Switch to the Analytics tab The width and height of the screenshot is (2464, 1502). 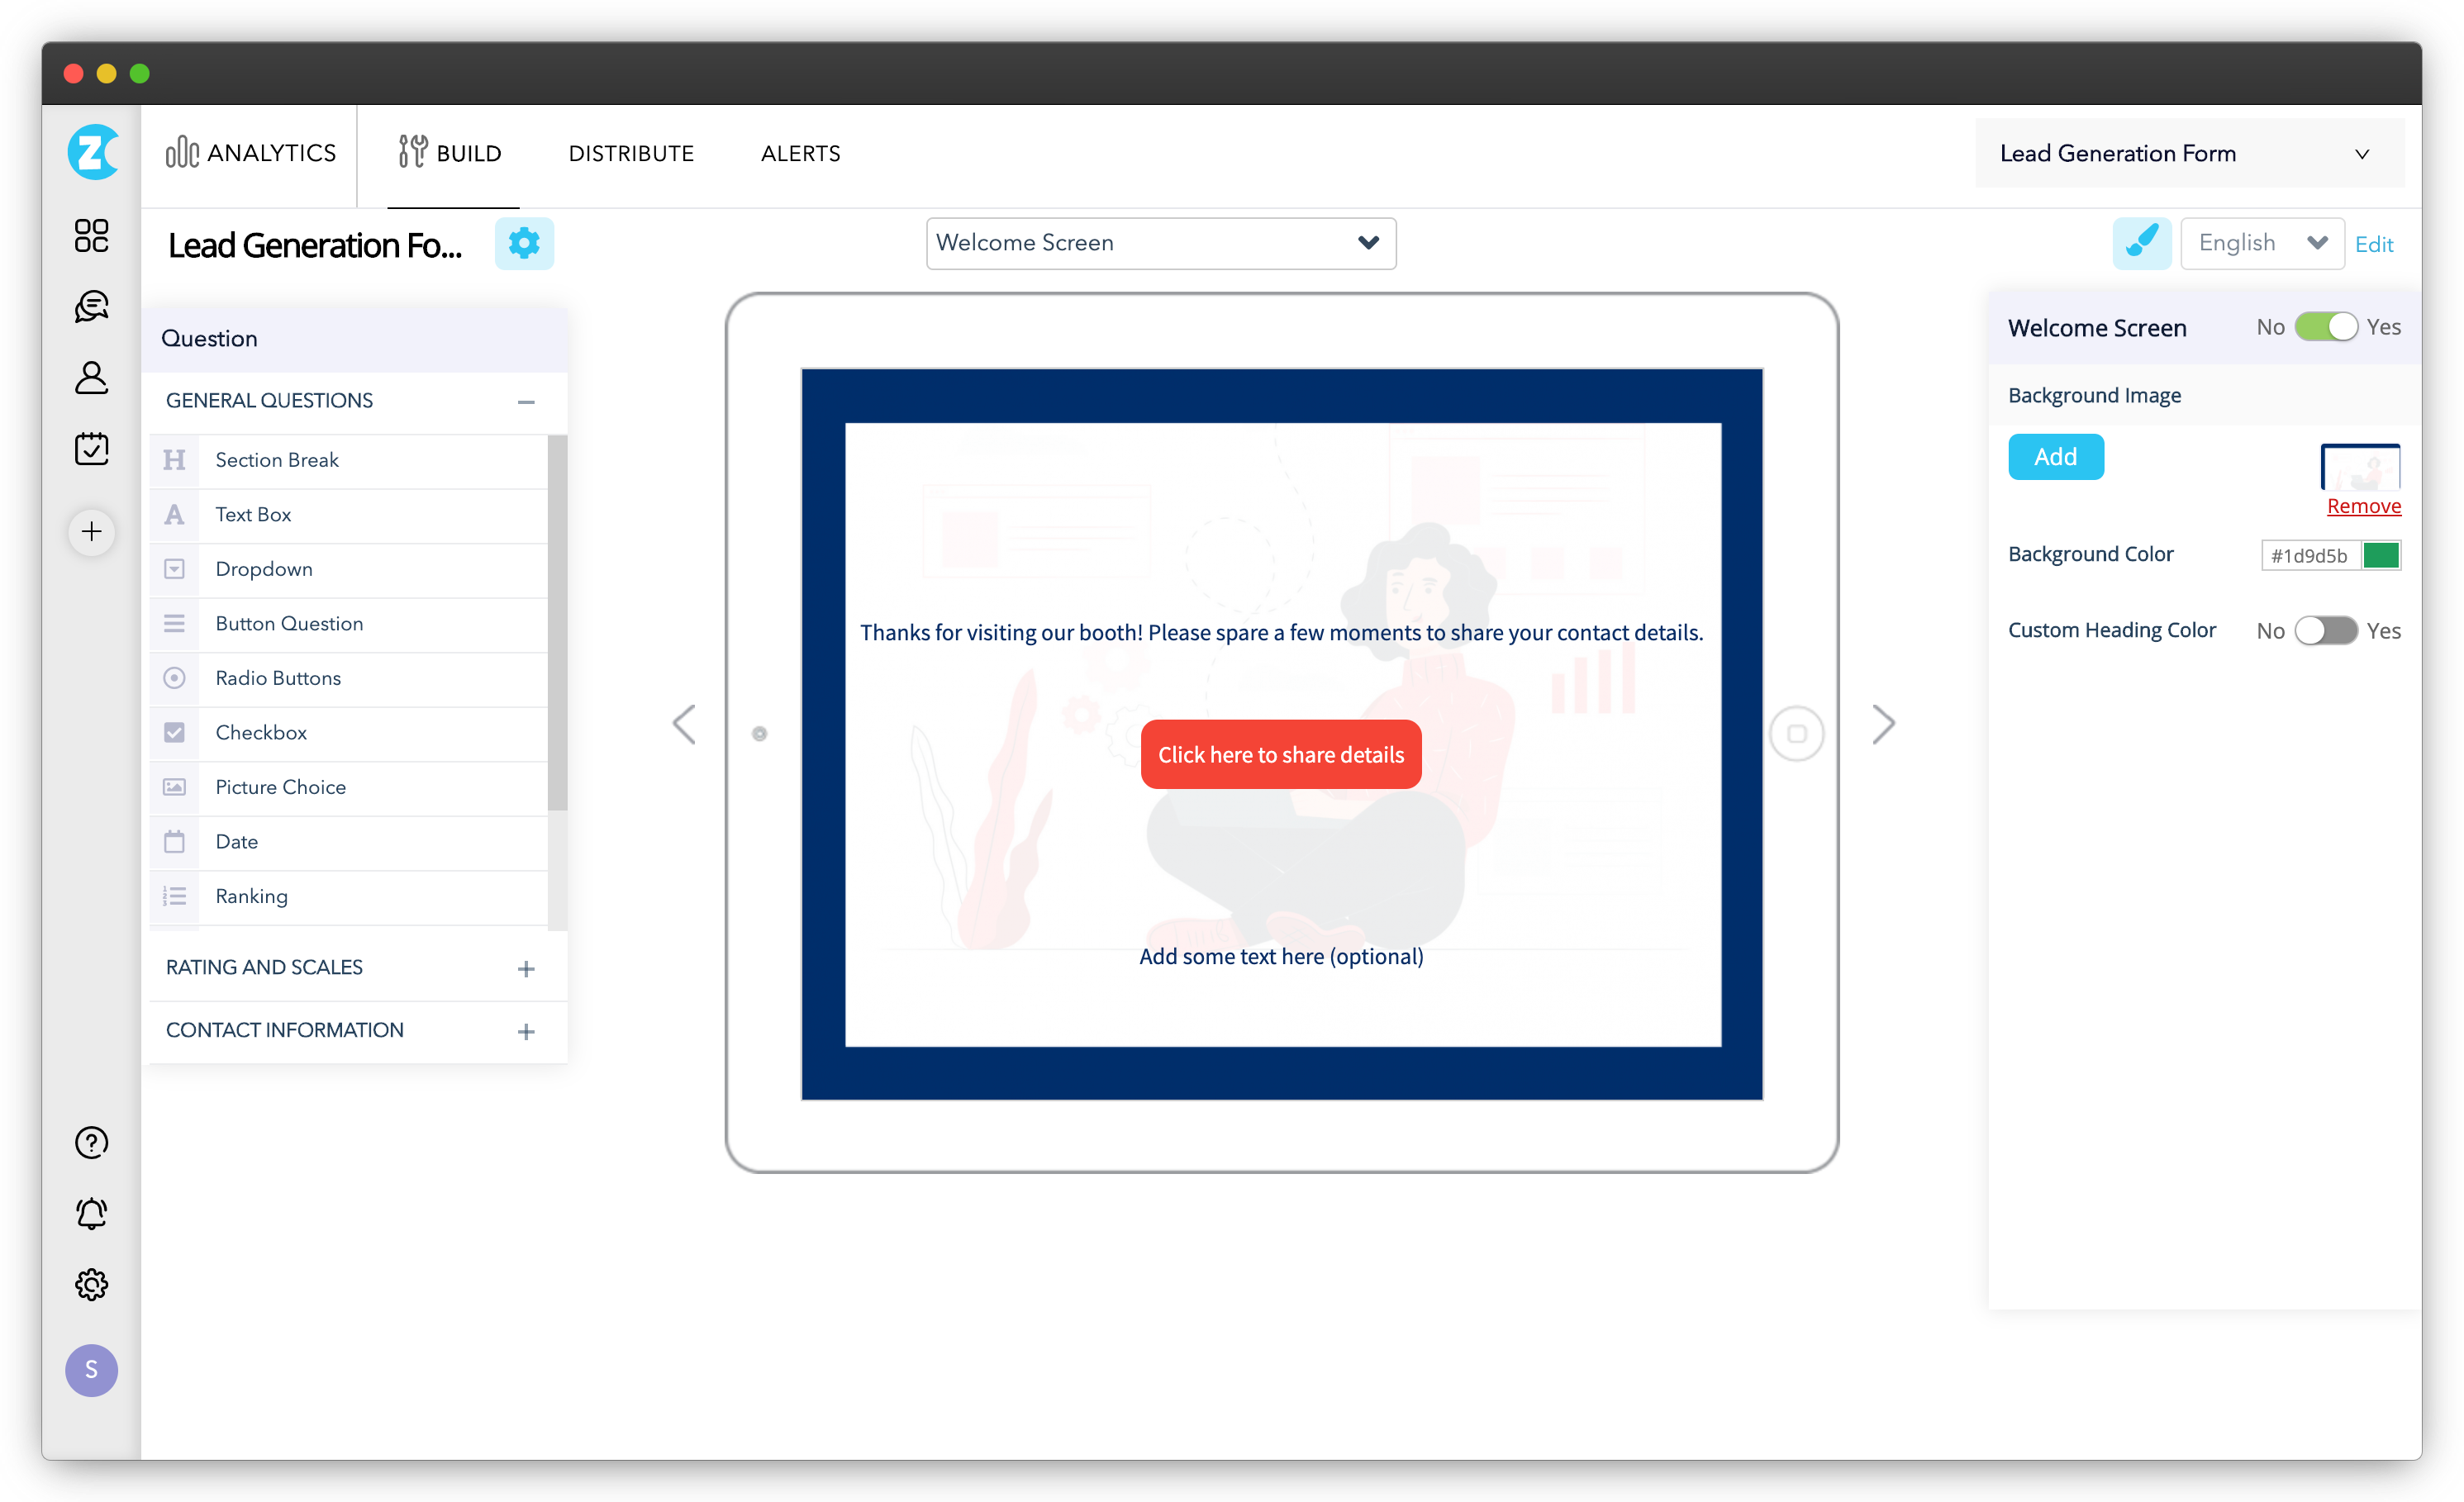(x=251, y=153)
